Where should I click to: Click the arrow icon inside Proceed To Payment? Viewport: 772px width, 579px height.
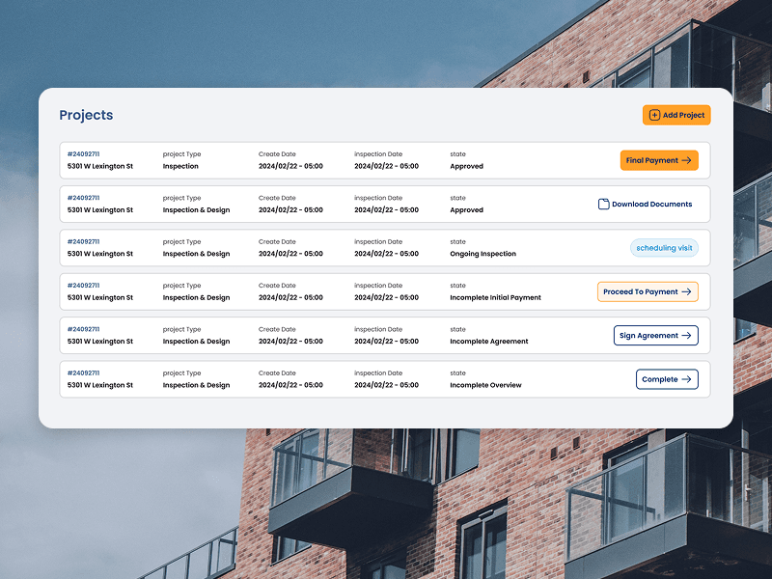coord(687,291)
